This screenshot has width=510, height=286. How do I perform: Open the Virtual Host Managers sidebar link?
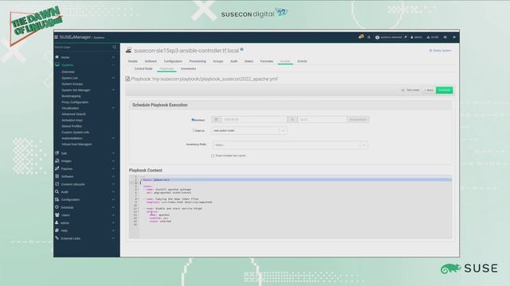76,145
